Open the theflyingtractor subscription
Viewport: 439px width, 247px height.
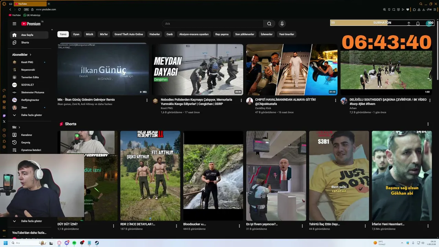[29, 100]
